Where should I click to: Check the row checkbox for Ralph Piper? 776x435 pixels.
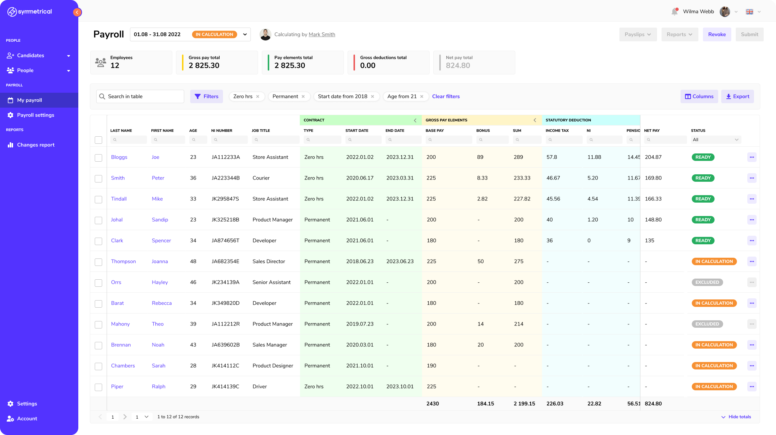(x=98, y=387)
